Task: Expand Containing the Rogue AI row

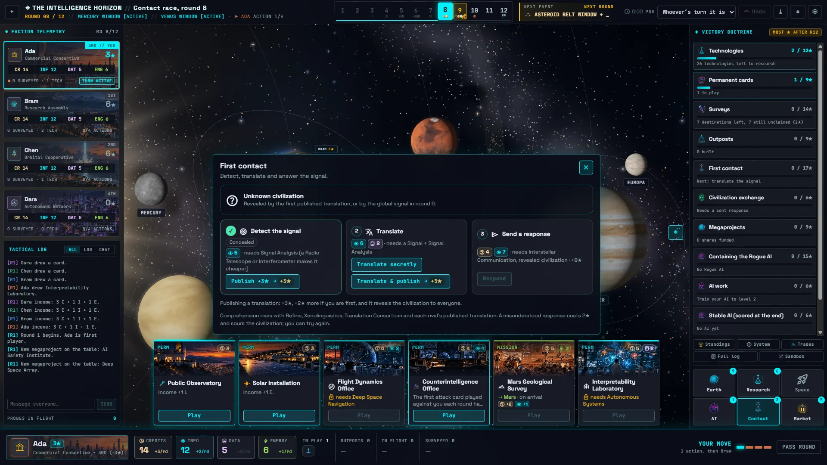Action: [x=754, y=262]
